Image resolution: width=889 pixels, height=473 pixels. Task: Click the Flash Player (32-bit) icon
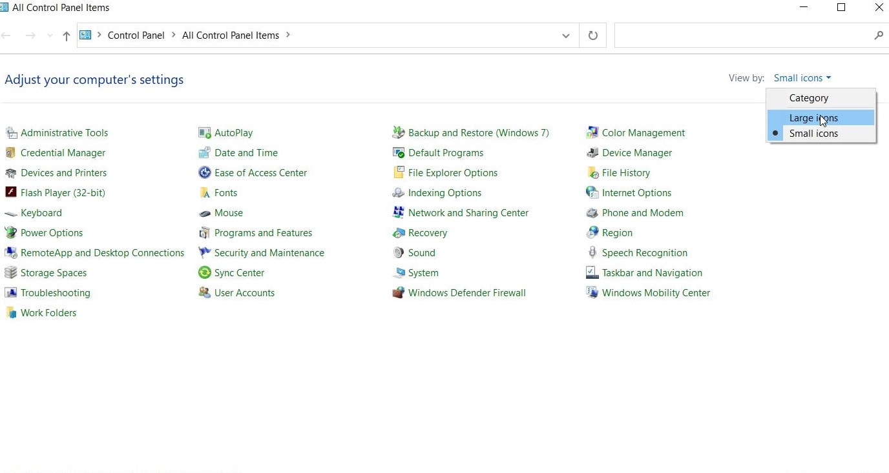pyautogui.click(x=11, y=193)
